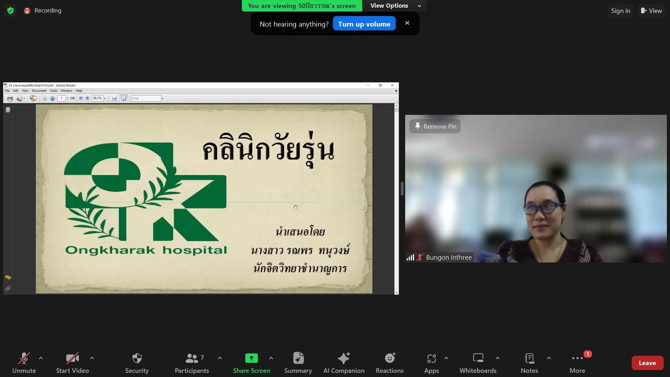
Task: Open AI Companion
Action: point(344,363)
